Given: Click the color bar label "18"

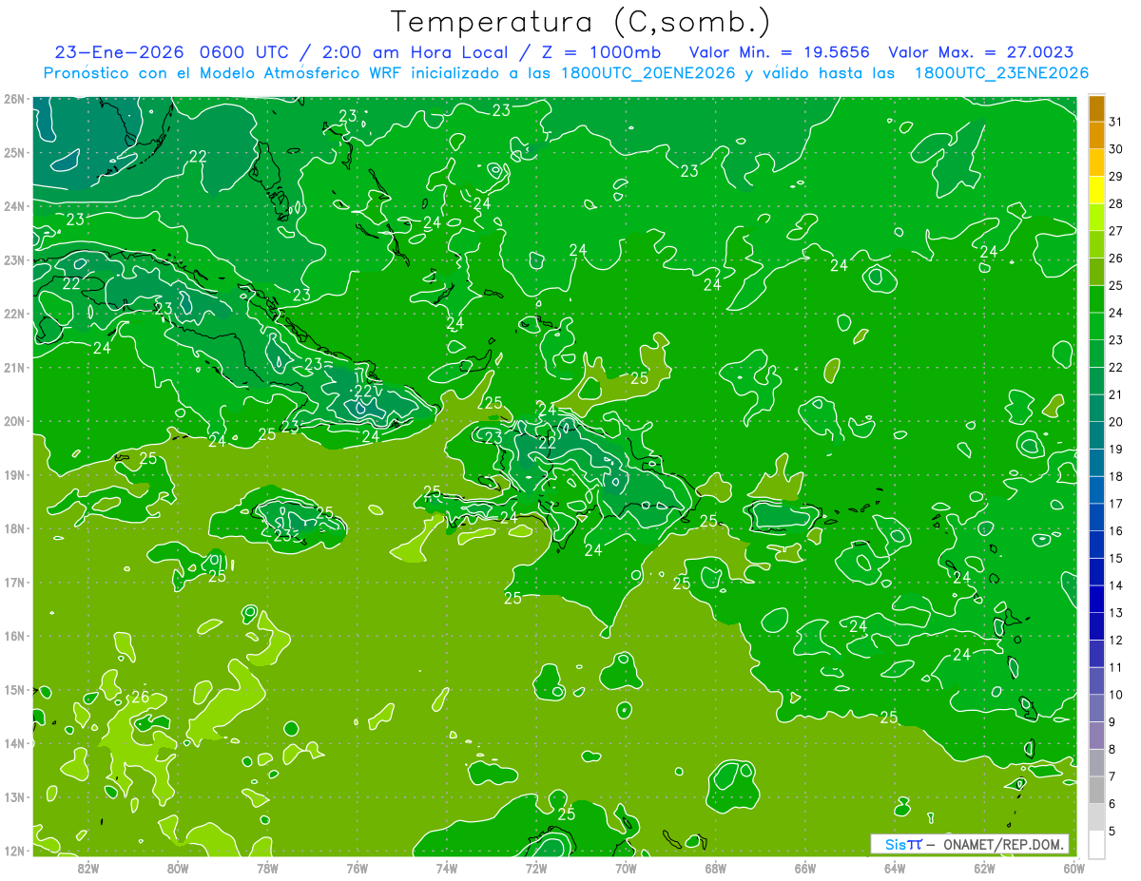Looking at the screenshot, I should point(1115,476).
